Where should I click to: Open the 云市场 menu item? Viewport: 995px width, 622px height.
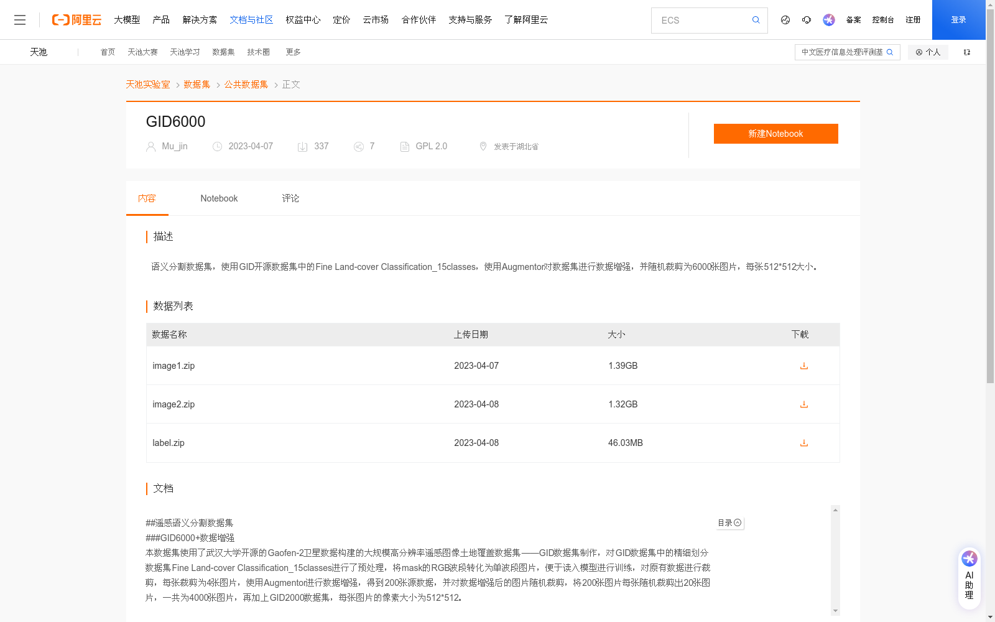[x=376, y=20]
